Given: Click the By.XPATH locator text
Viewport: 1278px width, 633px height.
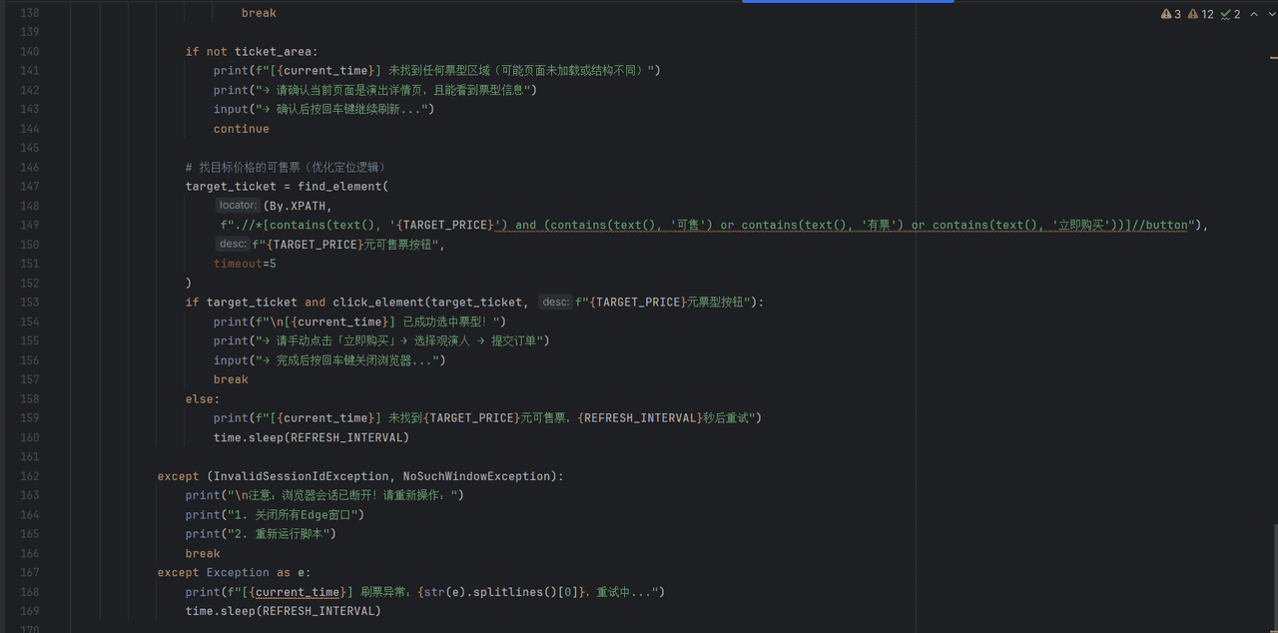Looking at the screenshot, I should click(298, 206).
